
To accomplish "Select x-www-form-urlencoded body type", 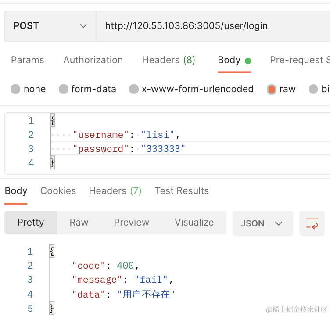I will (134, 89).
